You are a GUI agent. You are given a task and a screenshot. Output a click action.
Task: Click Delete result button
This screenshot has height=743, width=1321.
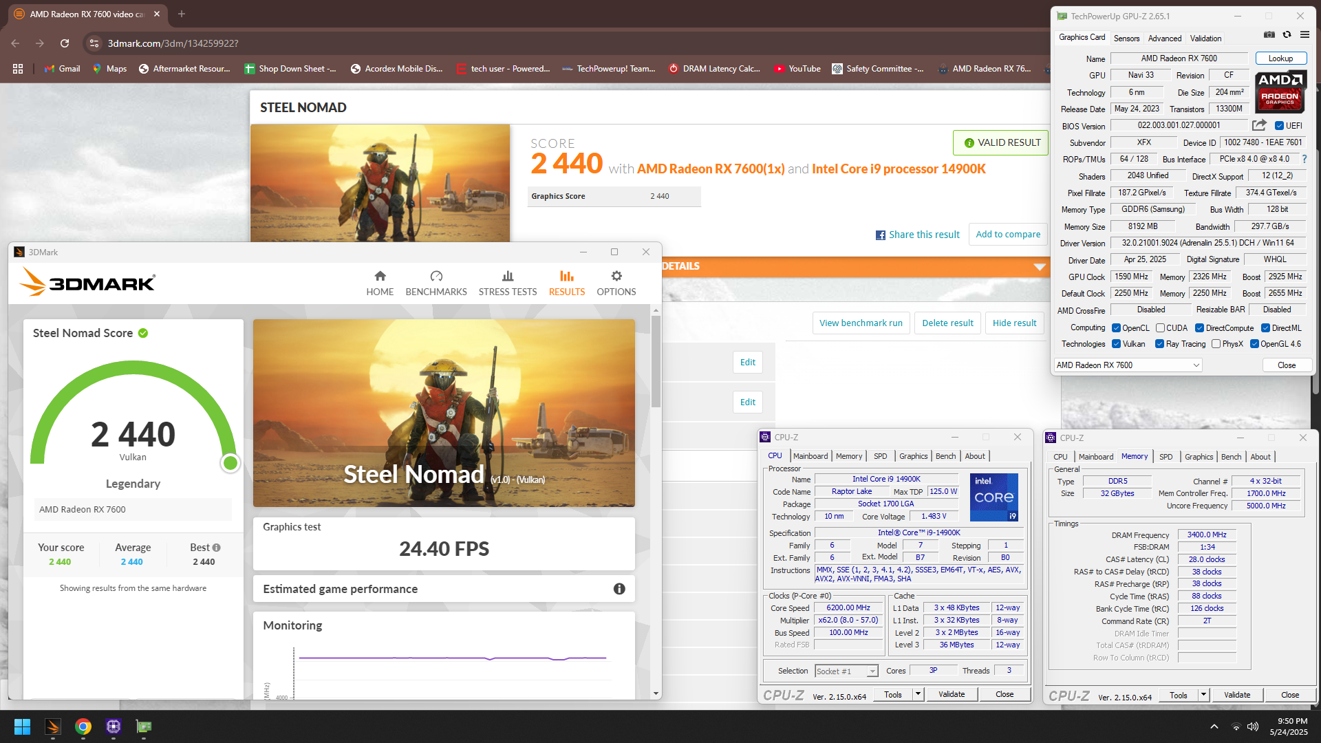(947, 323)
